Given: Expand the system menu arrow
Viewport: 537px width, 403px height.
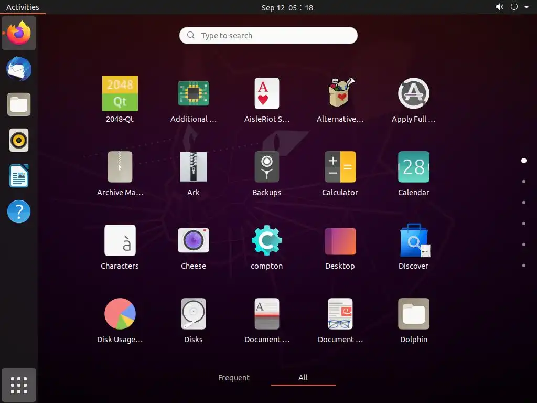Looking at the screenshot, I should 527,7.
